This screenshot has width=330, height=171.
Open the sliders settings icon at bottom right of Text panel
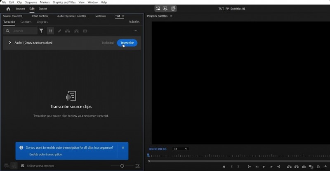[x=137, y=166]
